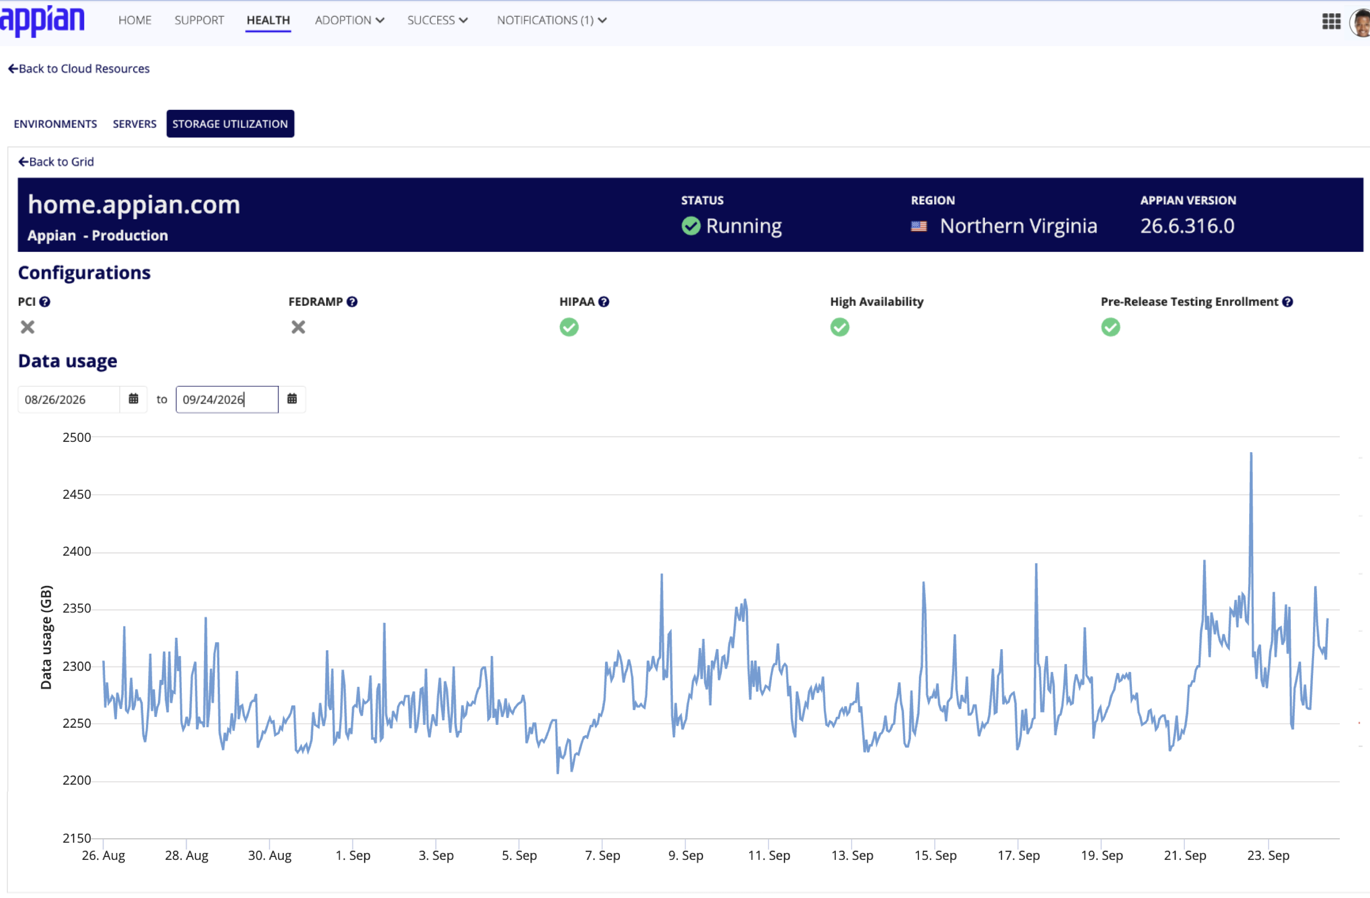
Task: Show help for PCI configuration
Action: (45, 301)
